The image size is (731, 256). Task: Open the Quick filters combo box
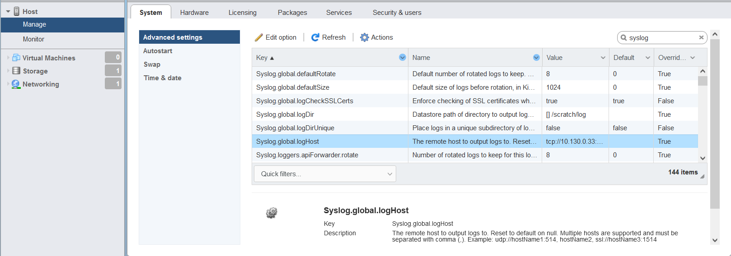(325, 174)
